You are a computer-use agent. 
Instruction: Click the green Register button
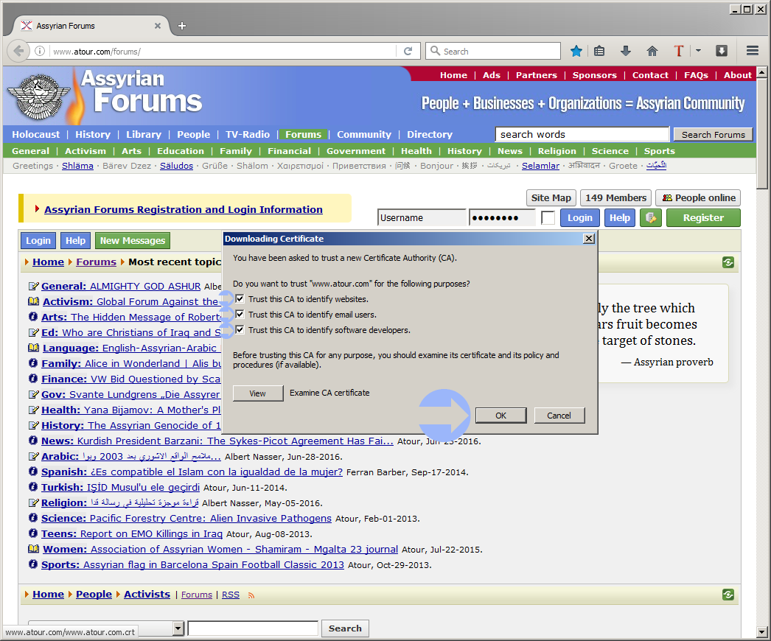pos(703,218)
